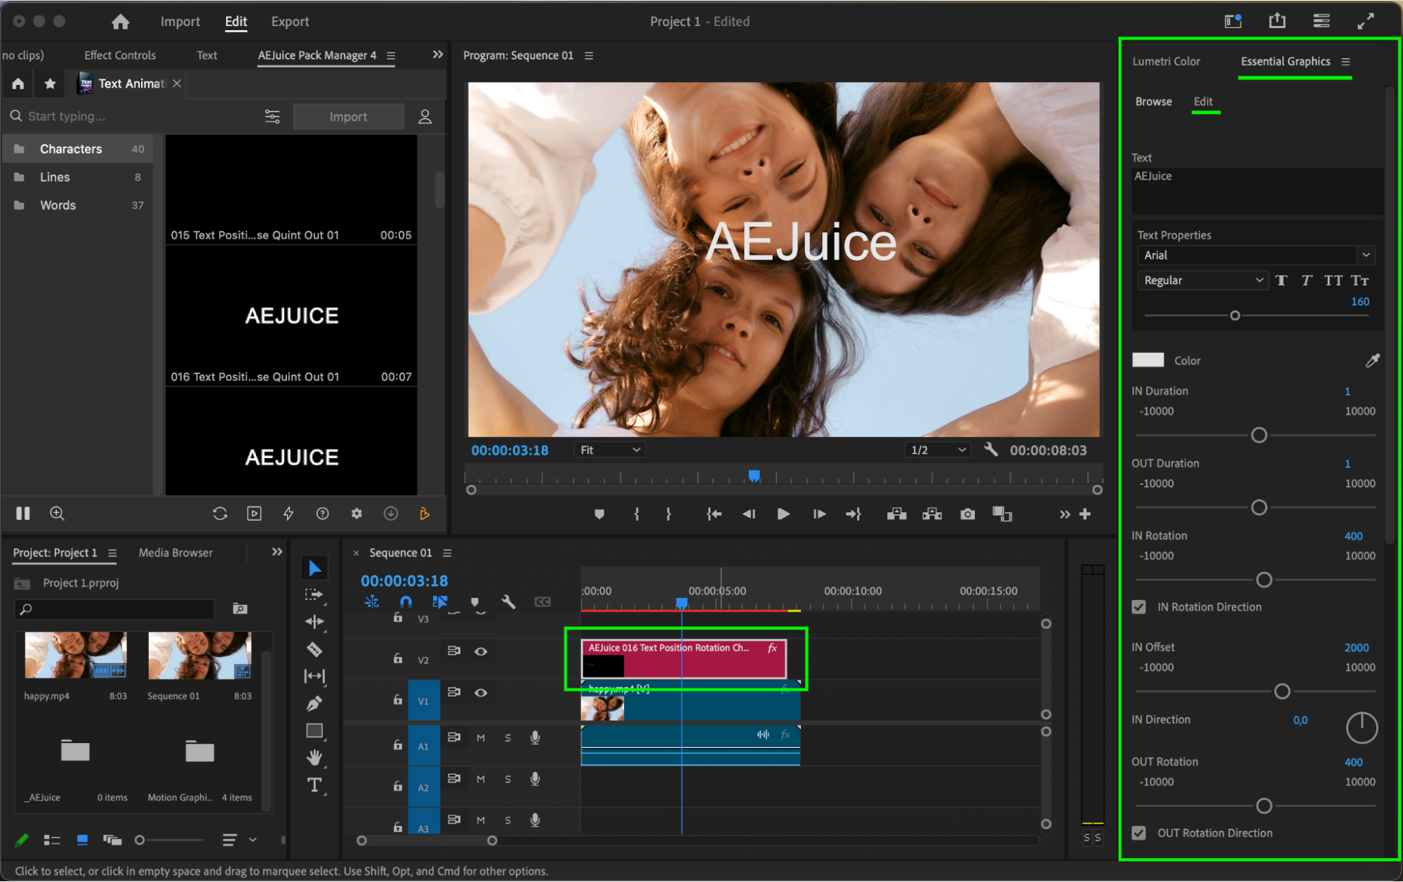Toggle Snap in Timeline magnet icon
Image resolution: width=1403 pixels, height=882 pixels.
click(406, 602)
